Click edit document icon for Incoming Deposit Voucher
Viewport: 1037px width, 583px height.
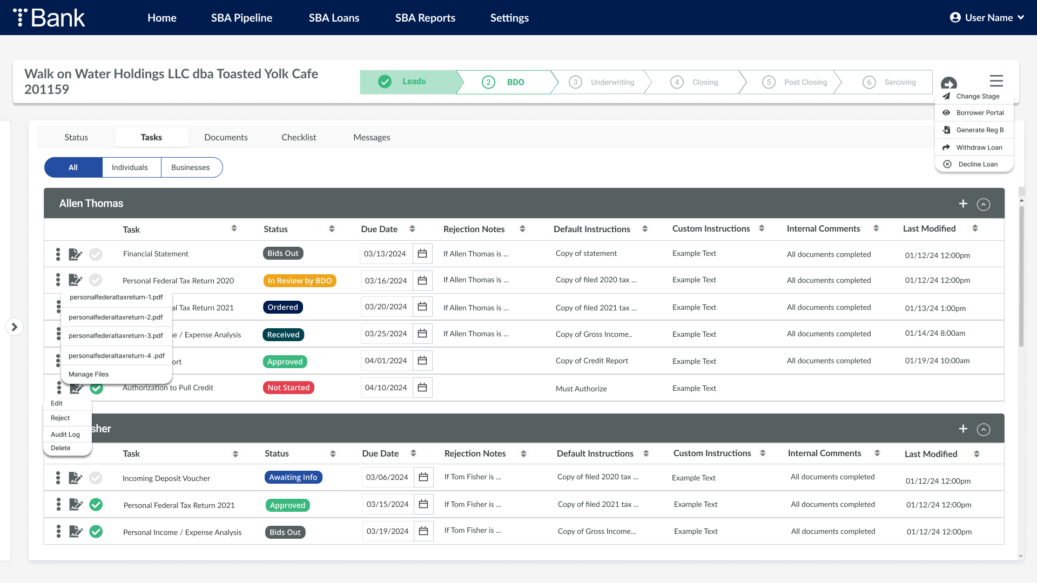click(75, 478)
